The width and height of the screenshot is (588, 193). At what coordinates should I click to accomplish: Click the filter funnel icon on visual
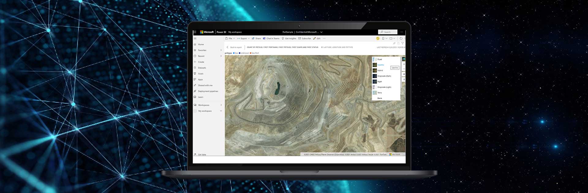pos(403,43)
